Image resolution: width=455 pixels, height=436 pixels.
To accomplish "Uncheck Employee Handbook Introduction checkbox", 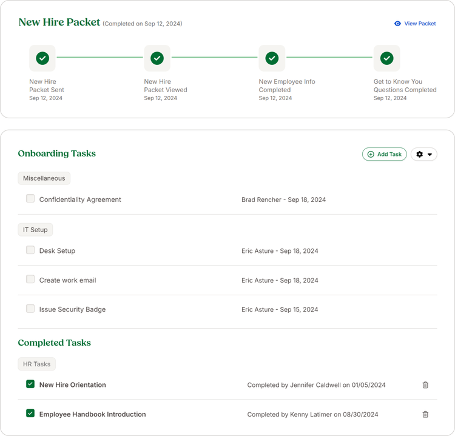I will coord(30,414).
